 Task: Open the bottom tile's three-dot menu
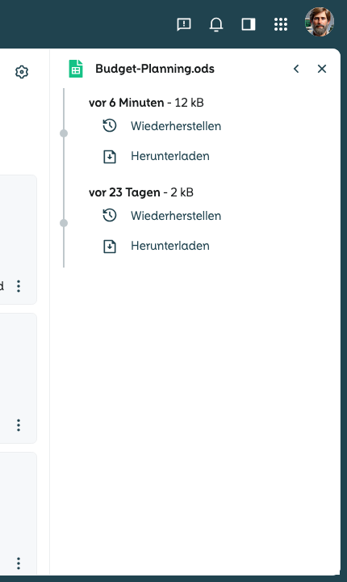click(19, 563)
